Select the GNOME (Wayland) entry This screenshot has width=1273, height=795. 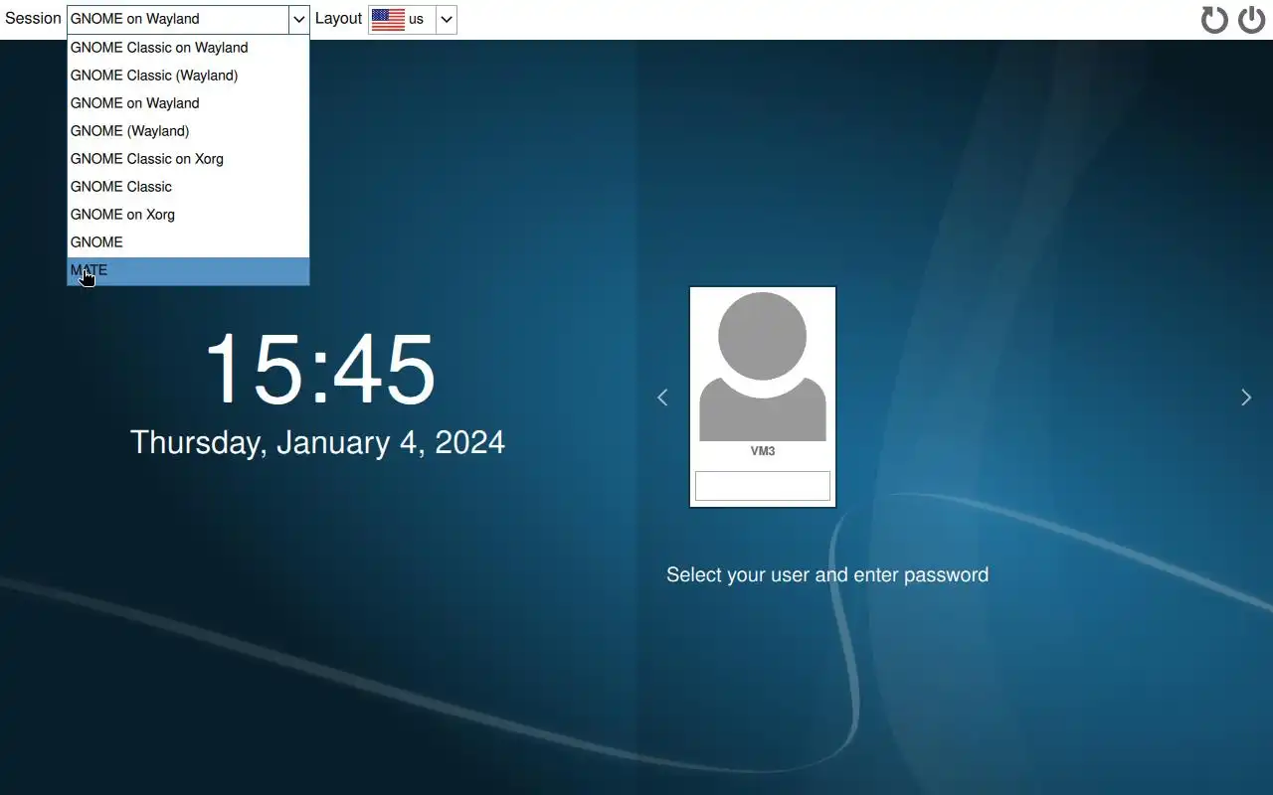coord(188,131)
